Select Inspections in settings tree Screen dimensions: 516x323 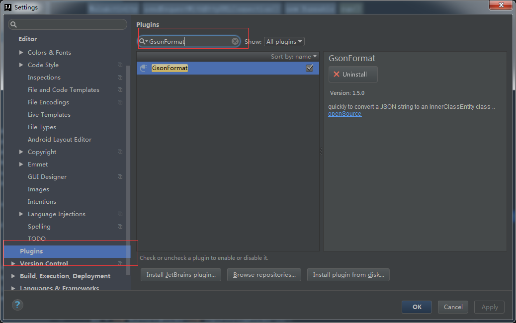click(x=44, y=78)
